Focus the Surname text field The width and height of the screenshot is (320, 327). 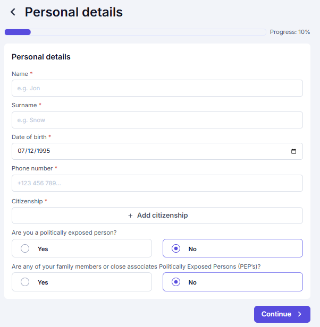coord(157,120)
